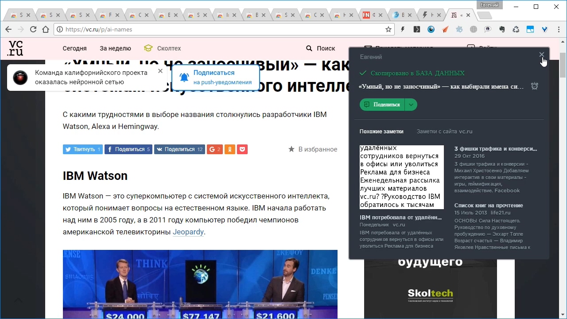
Task: Open Сегодня section in site menu
Action: (74, 48)
